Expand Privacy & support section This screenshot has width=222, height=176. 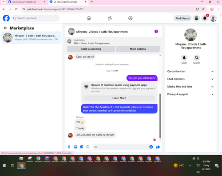190,94
